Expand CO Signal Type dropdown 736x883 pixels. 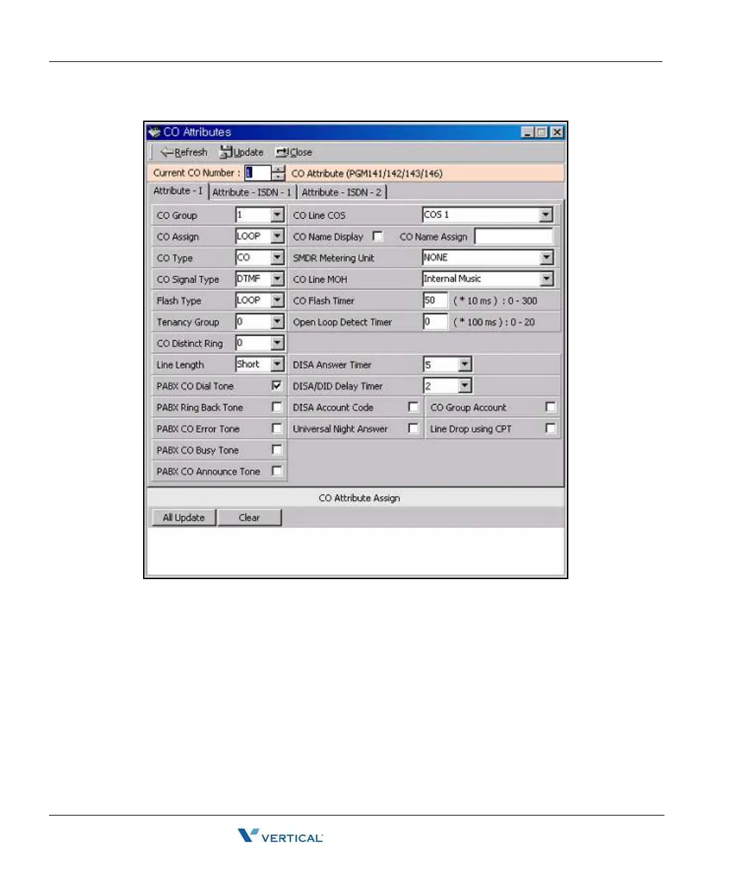coord(277,279)
